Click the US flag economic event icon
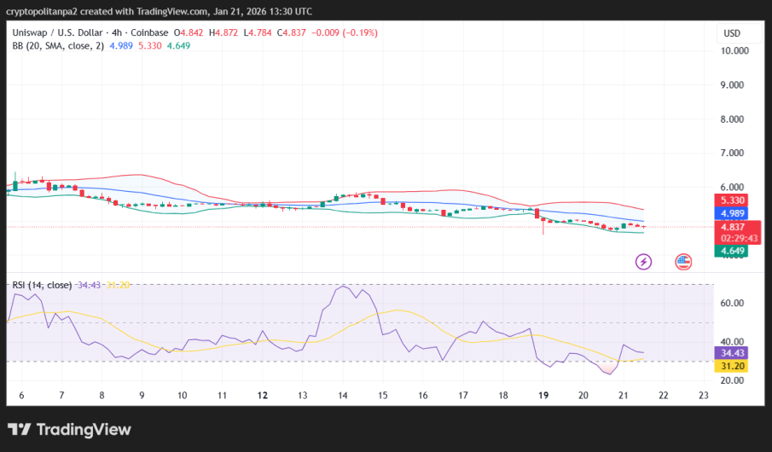 coord(683,262)
